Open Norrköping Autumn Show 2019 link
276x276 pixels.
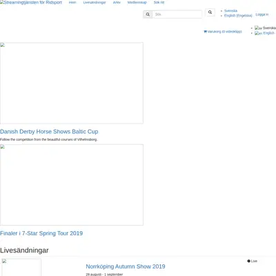[x=126, y=266]
